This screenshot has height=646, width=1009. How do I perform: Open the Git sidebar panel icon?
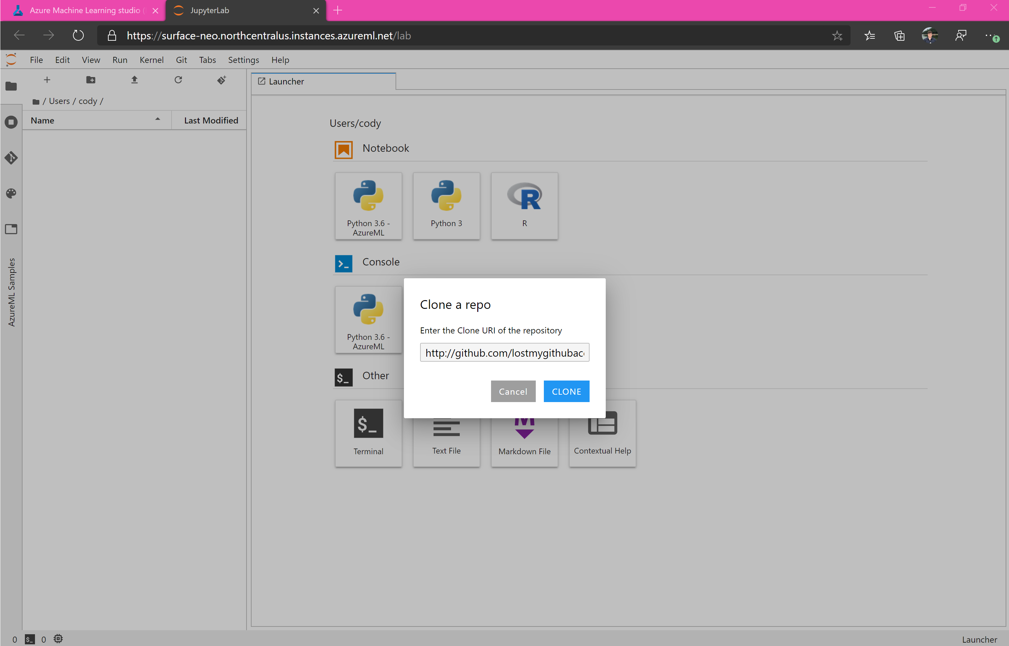[x=11, y=158]
